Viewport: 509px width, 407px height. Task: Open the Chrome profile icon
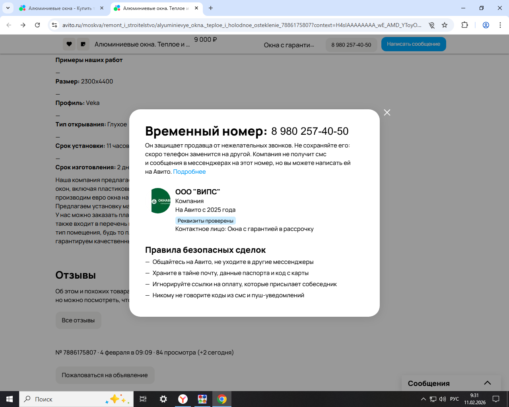[486, 25]
